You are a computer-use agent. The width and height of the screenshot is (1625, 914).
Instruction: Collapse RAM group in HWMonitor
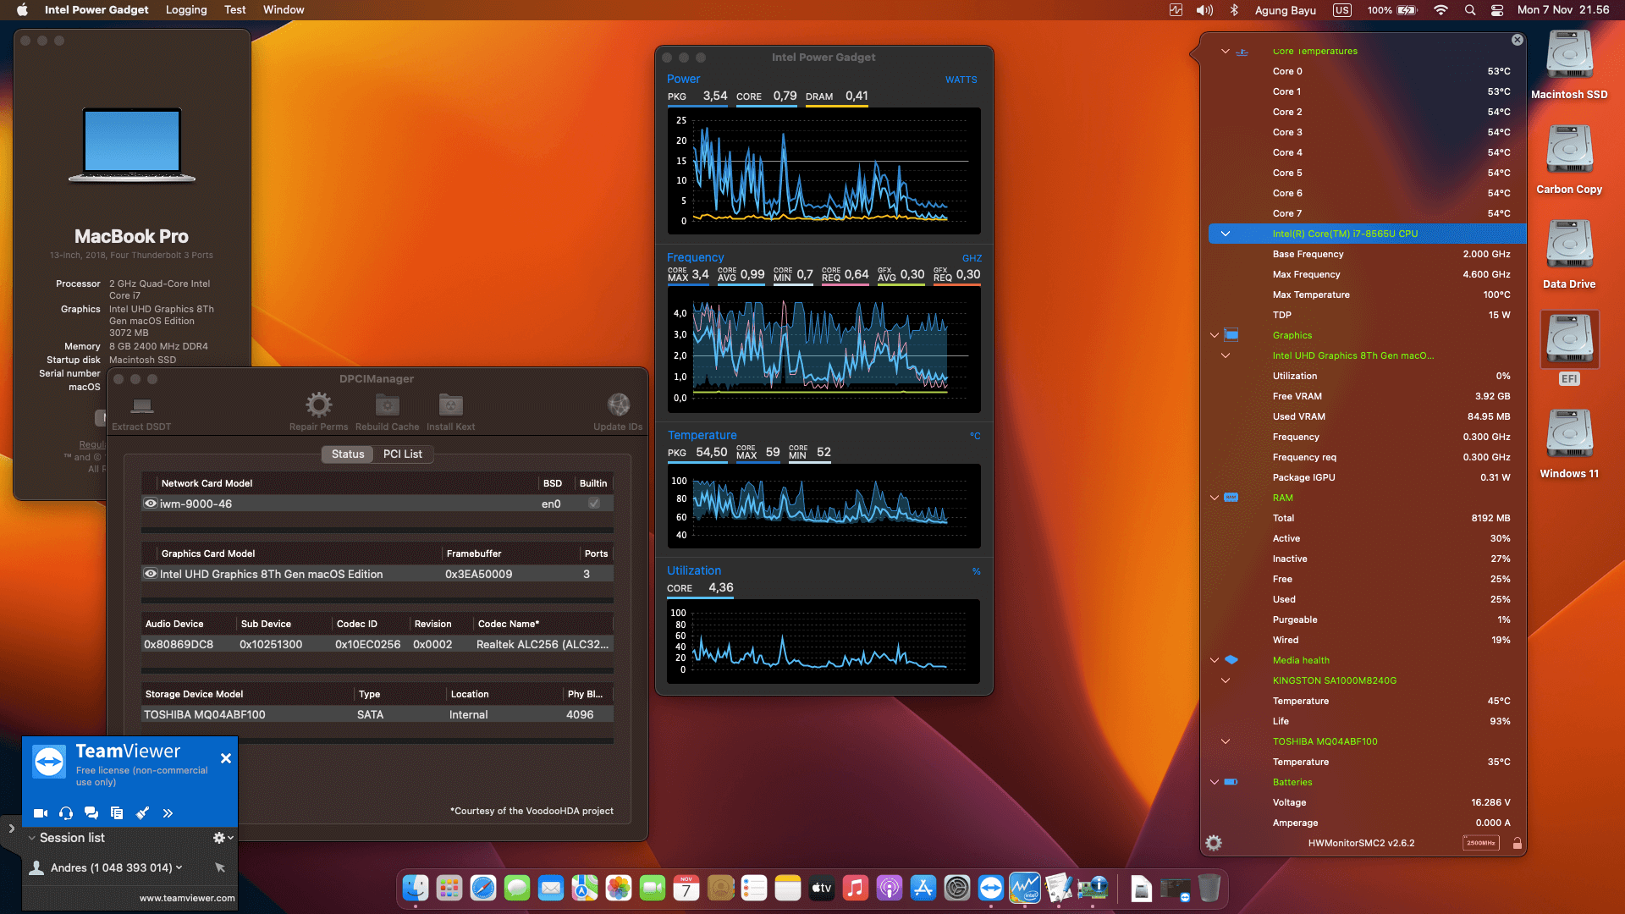click(x=1215, y=498)
